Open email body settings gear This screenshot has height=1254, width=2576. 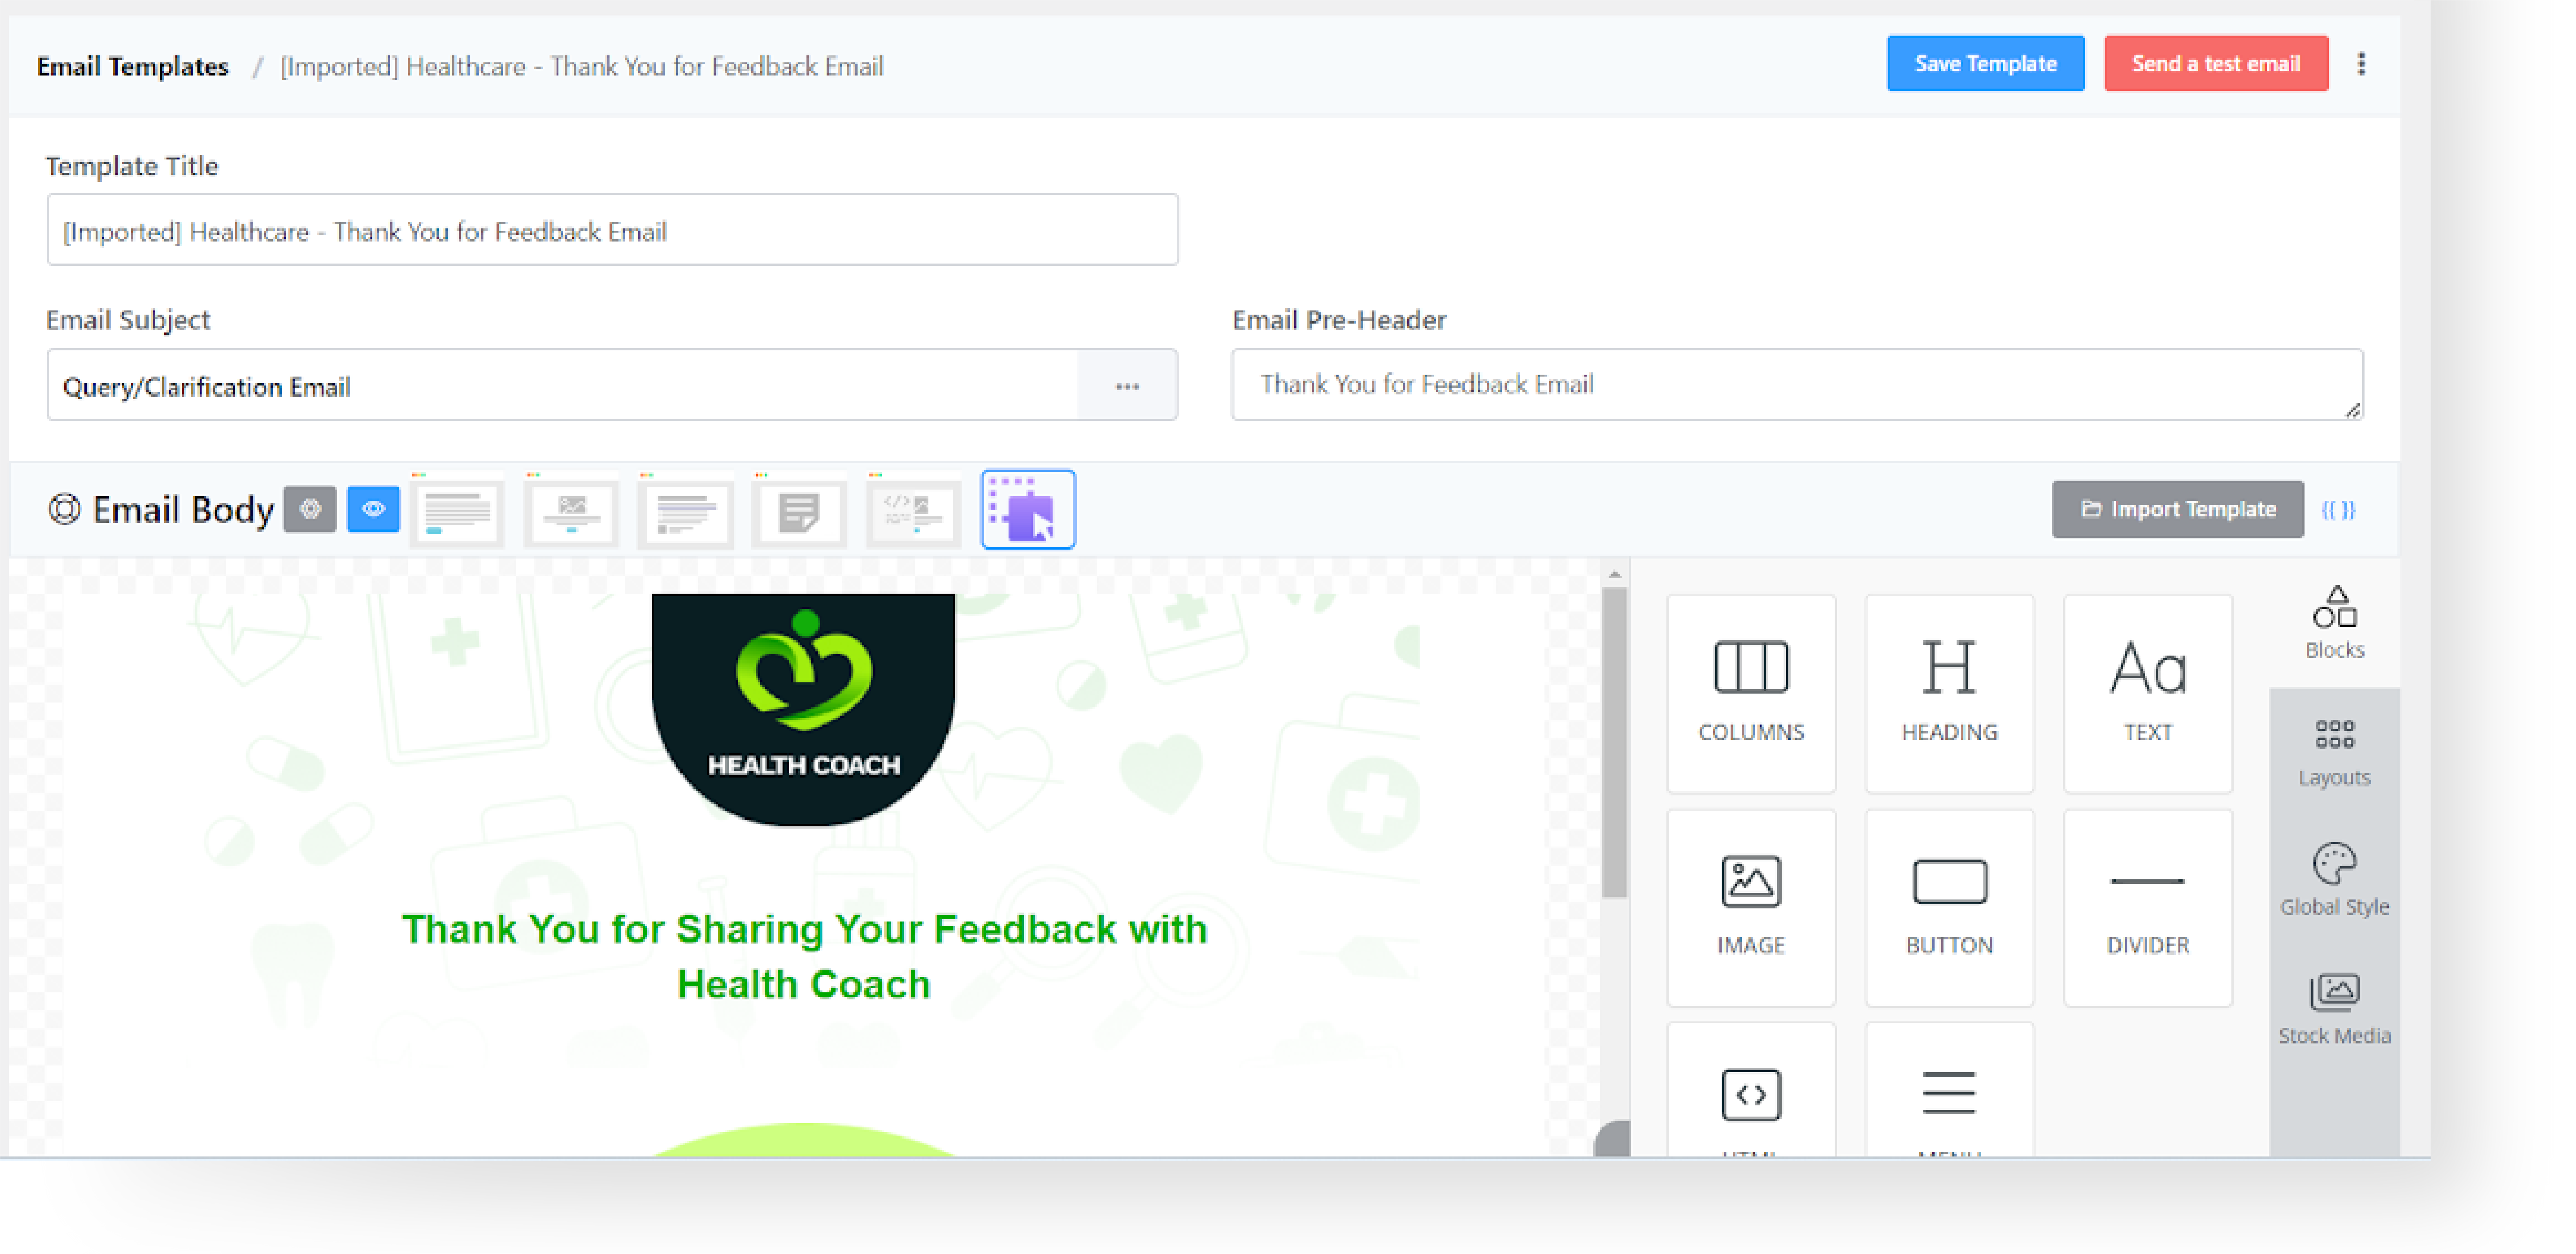tap(310, 509)
